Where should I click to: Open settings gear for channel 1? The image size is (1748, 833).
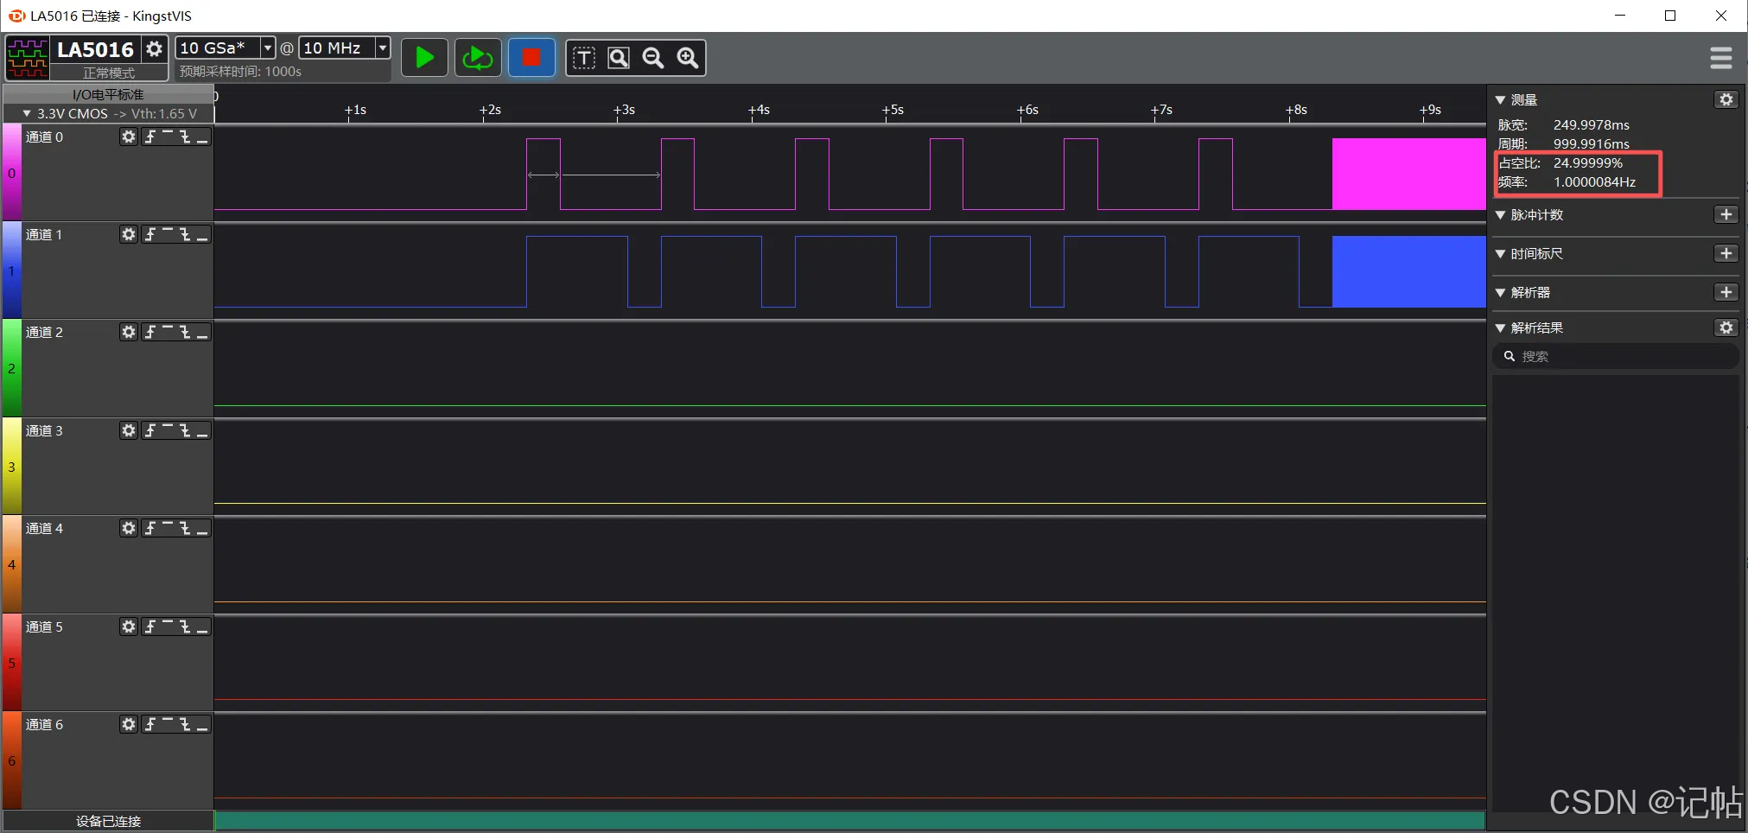(x=129, y=234)
